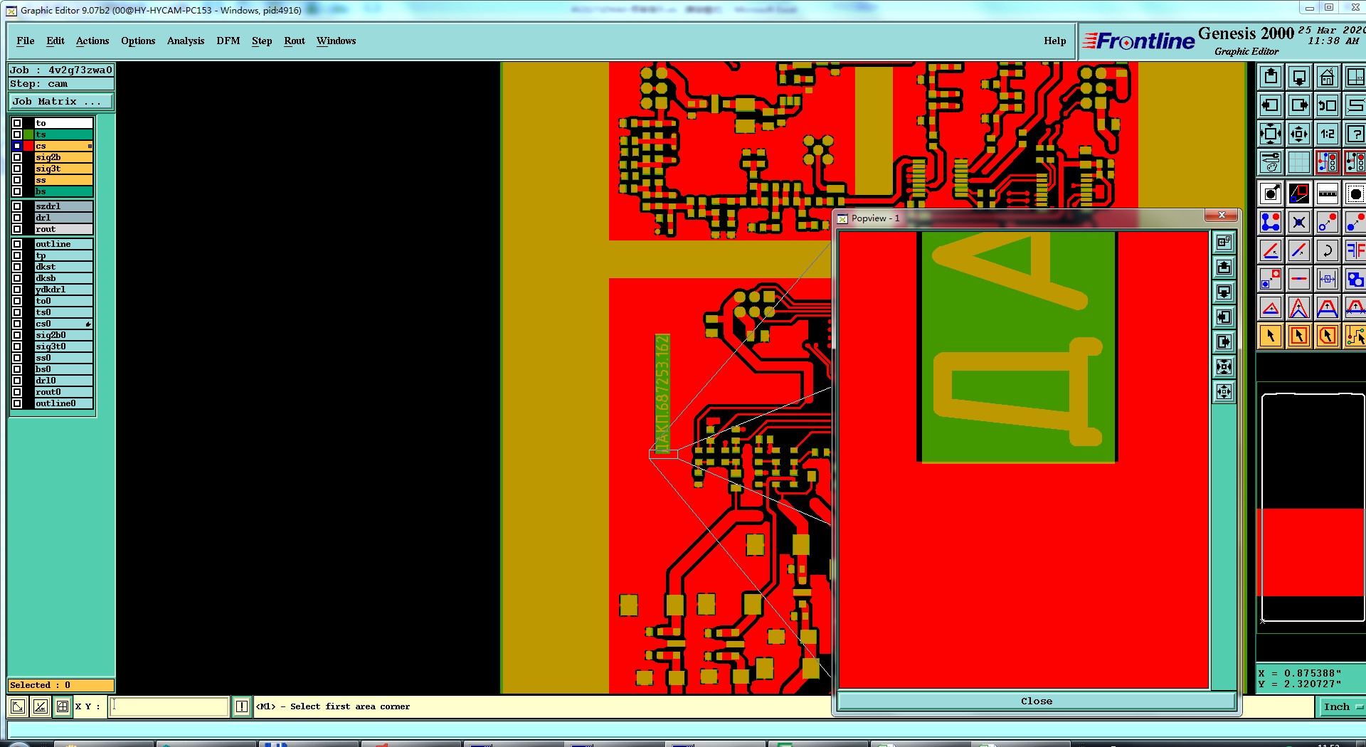The height and width of the screenshot is (747, 1366).
Task: Open the Edit menu
Action: pos(55,41)
